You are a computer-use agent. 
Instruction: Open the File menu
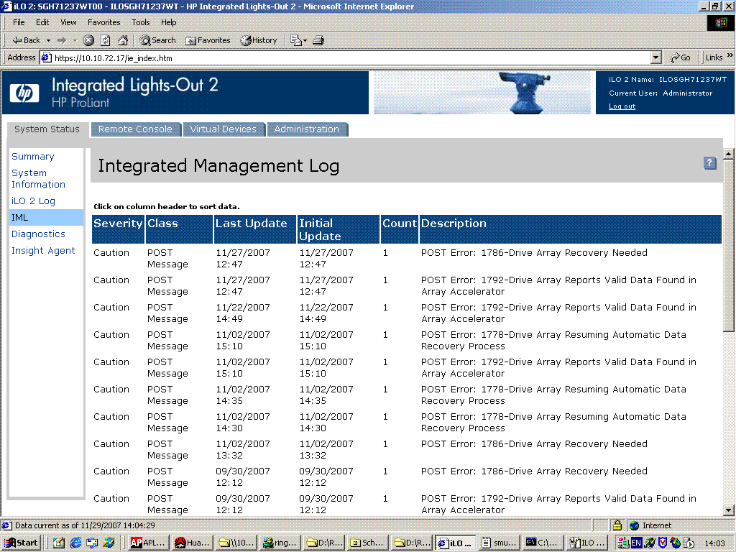point(19,22)
